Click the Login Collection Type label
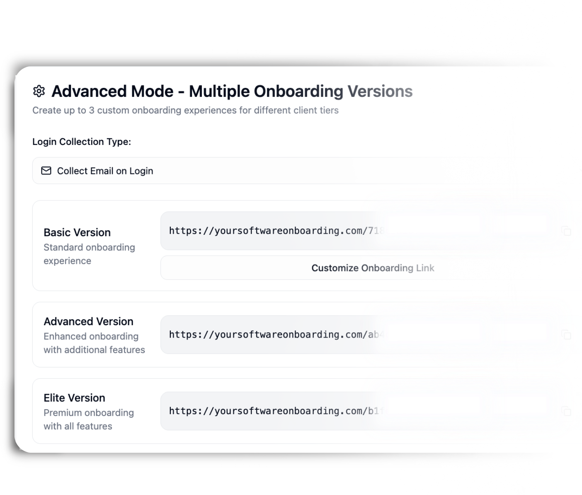582x495 pixels. (x=82, y=142)
